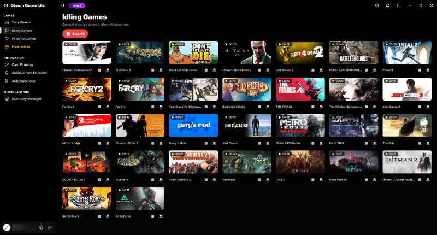The image size is (437, 235).
Task: Stop idling DOOM + DOOM II
Action: [99, 180]
